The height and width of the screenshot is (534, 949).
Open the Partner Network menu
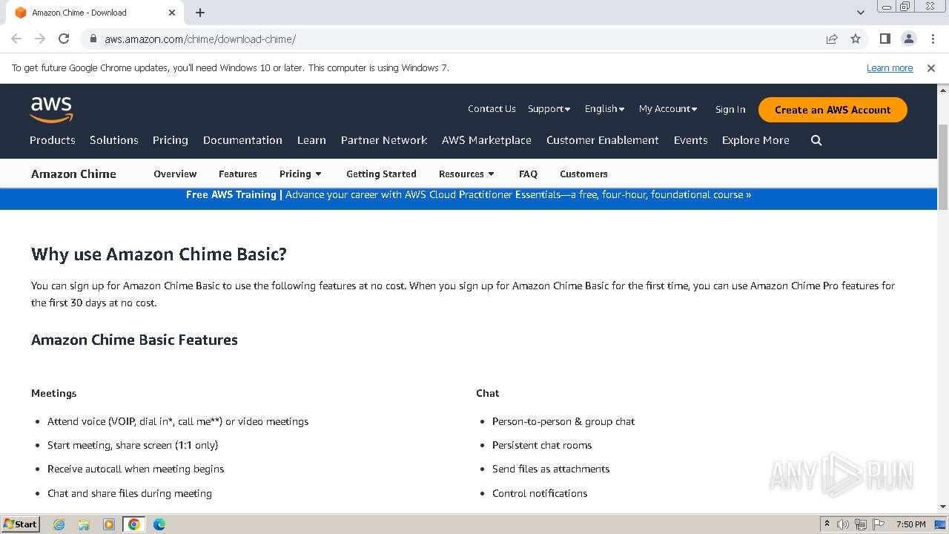384,140
